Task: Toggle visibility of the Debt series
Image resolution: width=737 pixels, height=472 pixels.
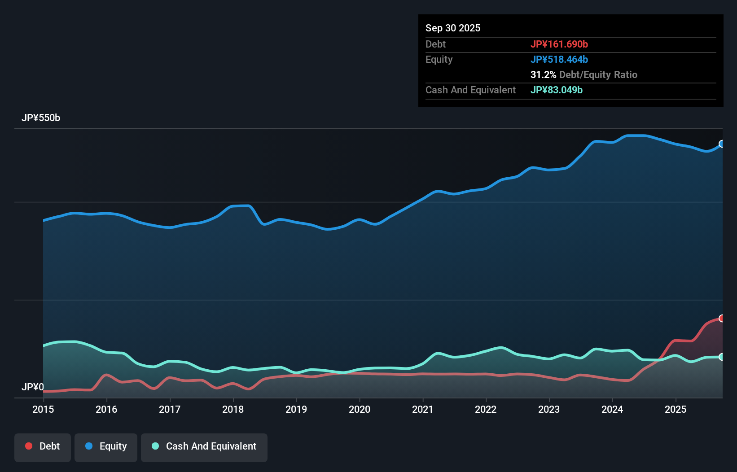Action: tap(43, 447)
